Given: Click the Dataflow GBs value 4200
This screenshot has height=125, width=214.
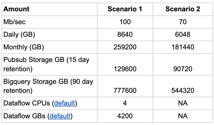Looking at the screenshot, I should pos(125,116).
